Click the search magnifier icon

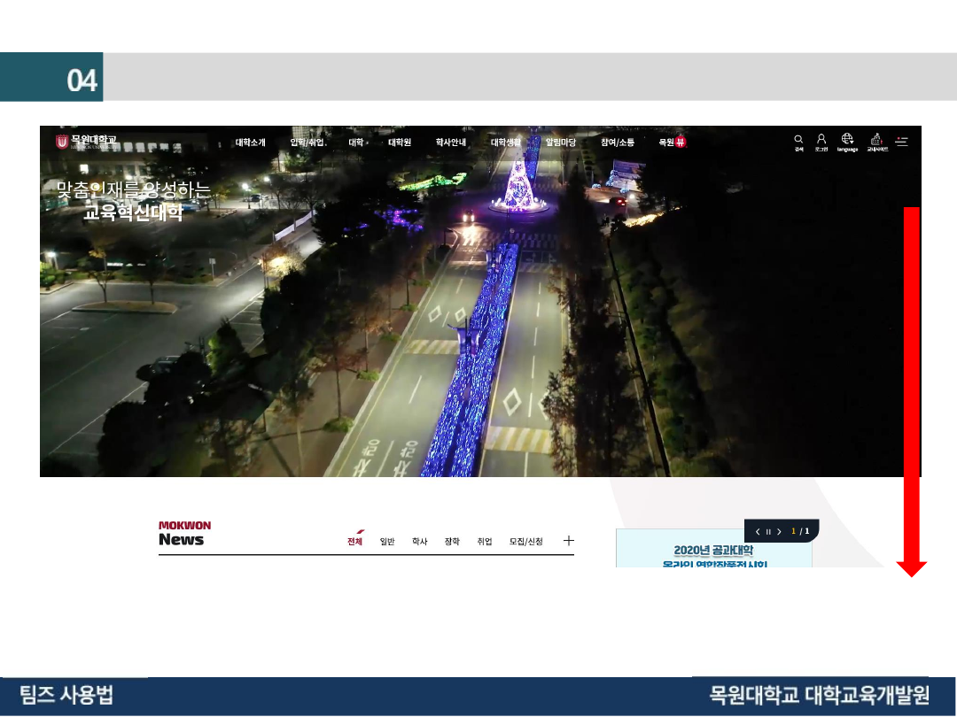798,140
